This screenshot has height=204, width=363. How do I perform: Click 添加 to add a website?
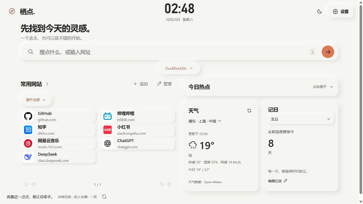pyautogui.click(x=141, y=84)
